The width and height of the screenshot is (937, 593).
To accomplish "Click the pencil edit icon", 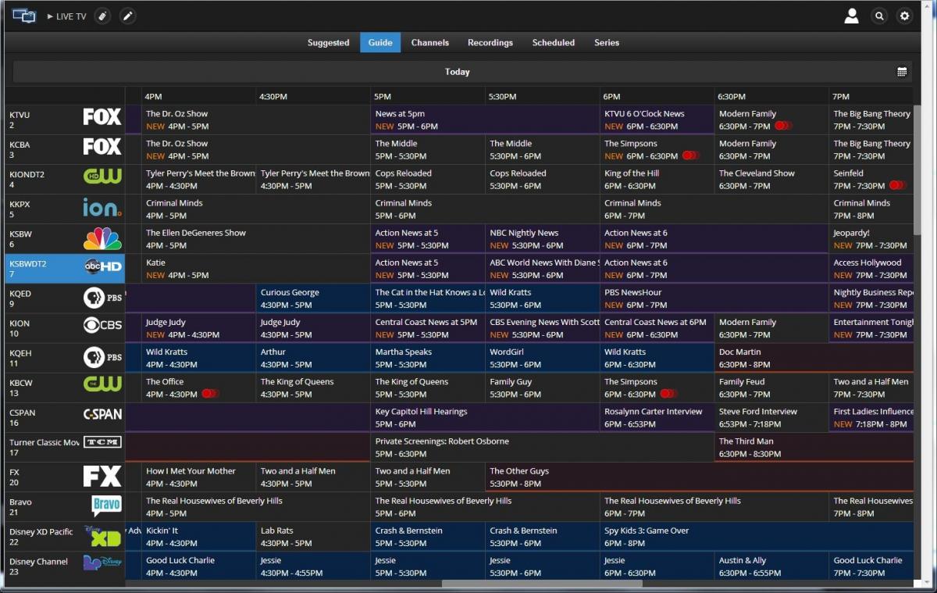I will [128, 16].
